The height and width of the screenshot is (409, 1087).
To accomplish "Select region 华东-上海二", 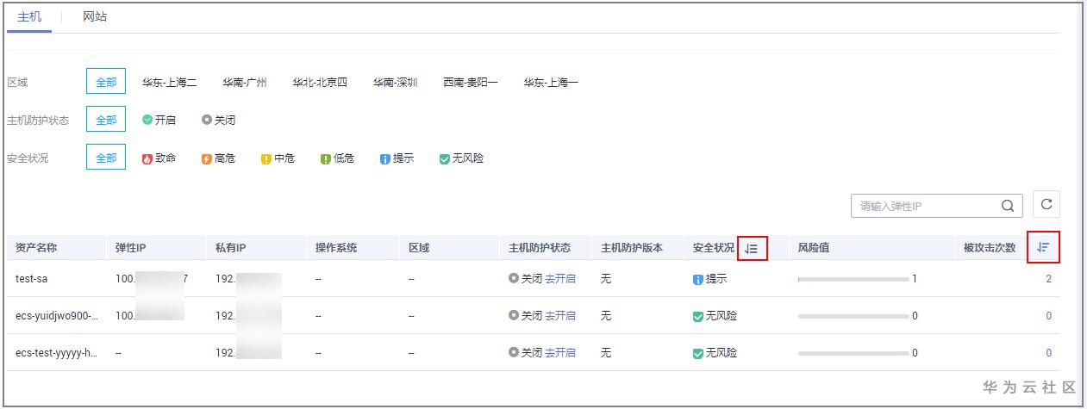I will pos(170,83).
